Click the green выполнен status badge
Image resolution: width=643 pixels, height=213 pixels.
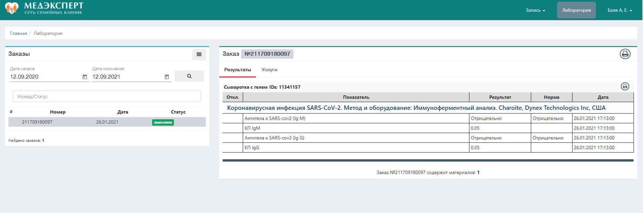(163, 122)
